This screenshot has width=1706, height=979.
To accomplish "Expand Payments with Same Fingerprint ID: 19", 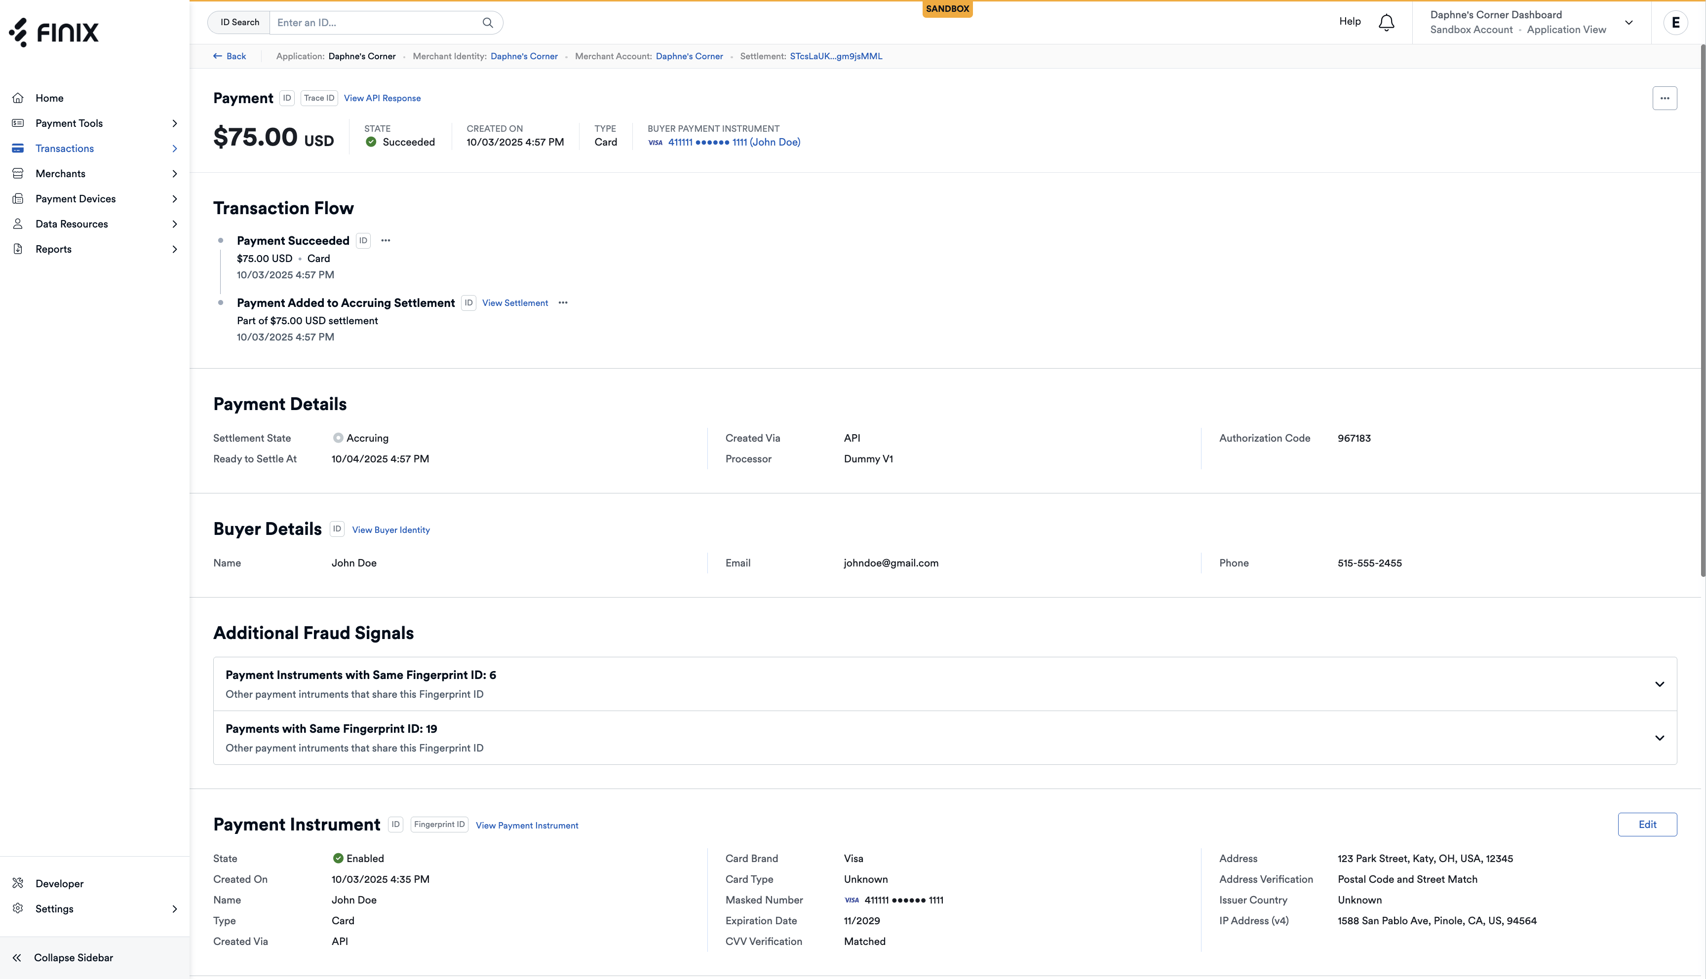I will pyautogui.click(x=1660, y=738).
